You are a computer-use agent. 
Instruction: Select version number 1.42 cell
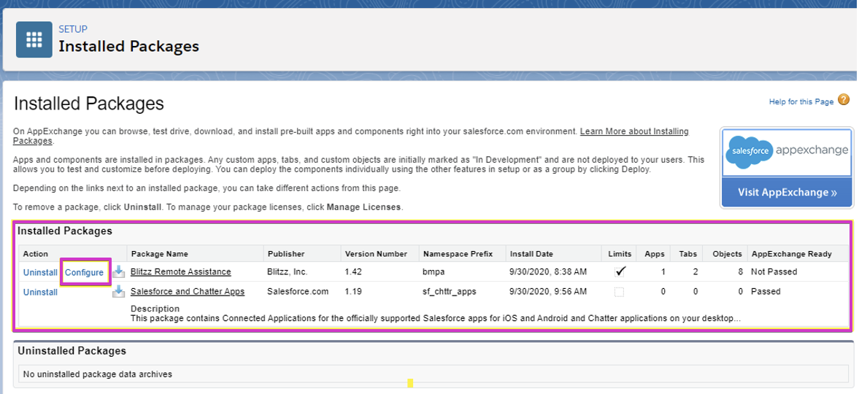point(353,272)
